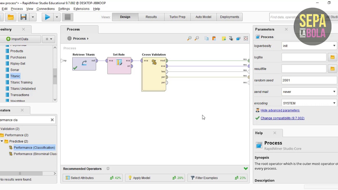Screen dimensions: 338x190
Task: Save the process using the floppy disk icon
Action: 24,17
